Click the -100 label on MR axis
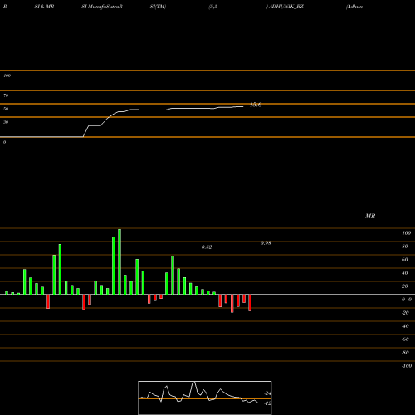This screenshot has width=415, height=415. pyautogui.click(x=407, y=366)
